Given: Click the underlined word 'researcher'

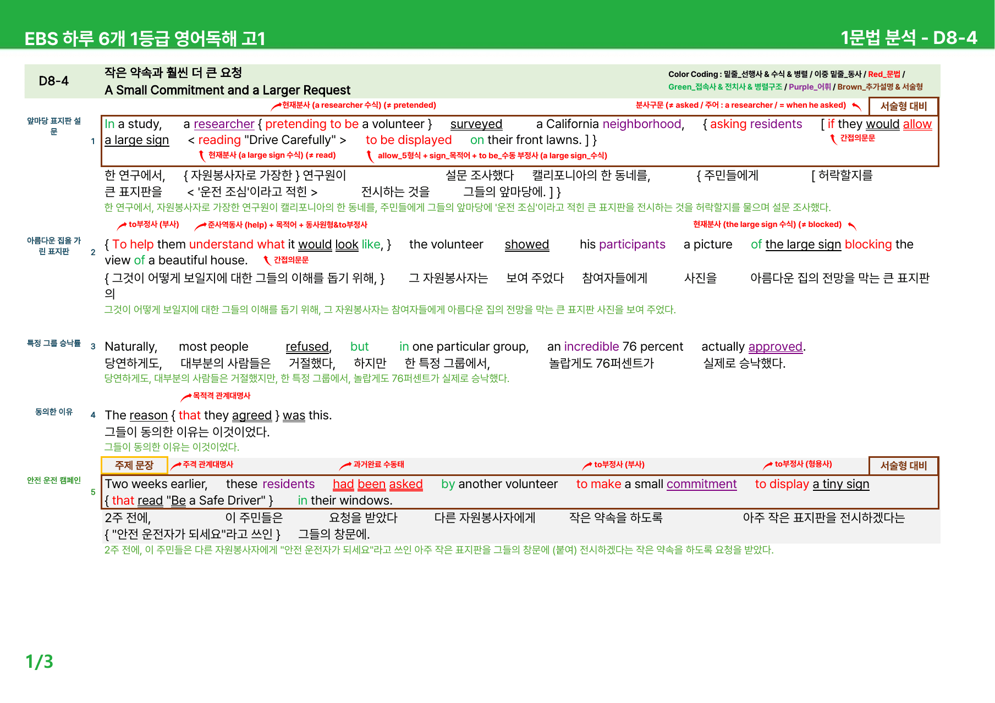Looking at the screenshot, I should (224, 124).
